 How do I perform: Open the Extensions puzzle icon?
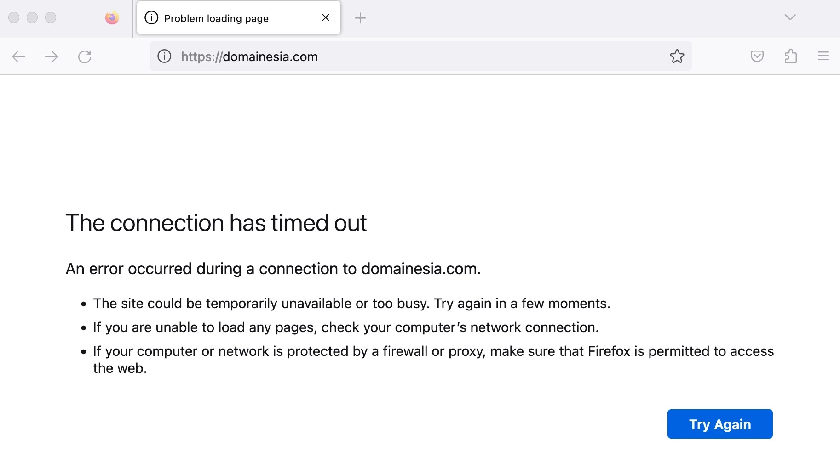(790, 56)
